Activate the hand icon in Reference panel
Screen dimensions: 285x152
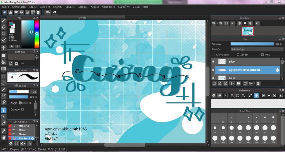[x=256, y=95]
